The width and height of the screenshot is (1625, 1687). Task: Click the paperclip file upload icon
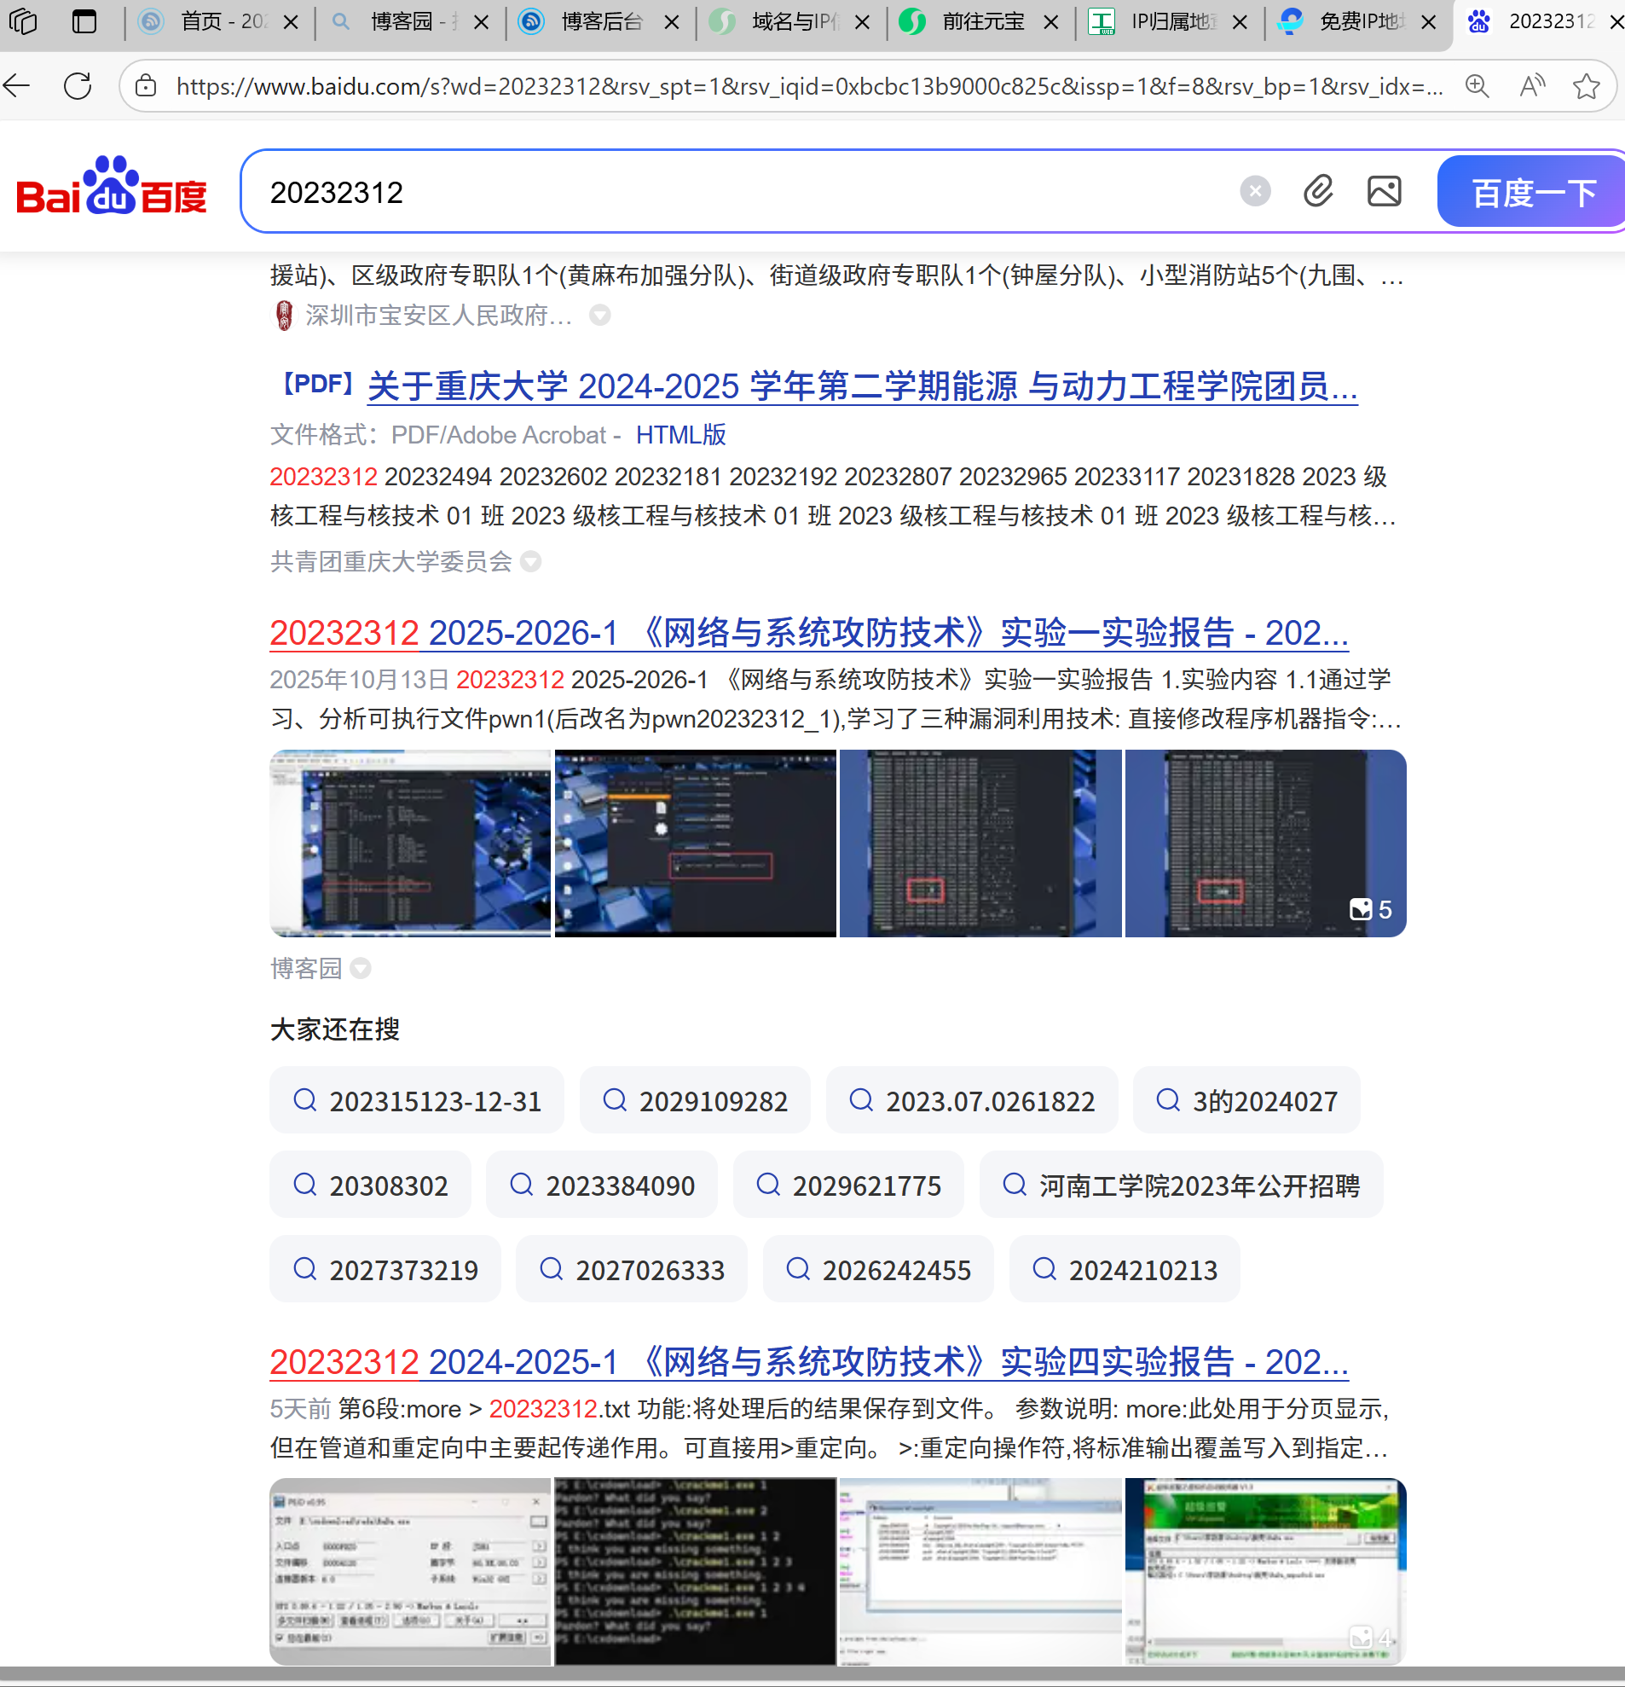[x=1318, y=190]
